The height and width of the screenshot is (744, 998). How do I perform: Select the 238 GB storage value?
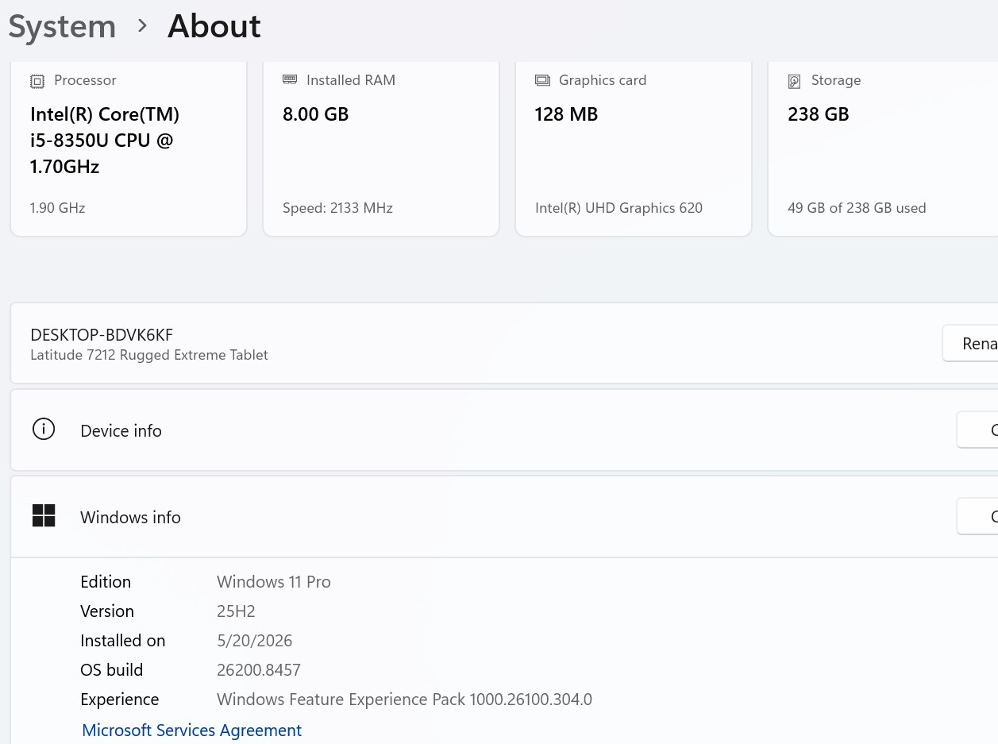[x=818, y=114]
